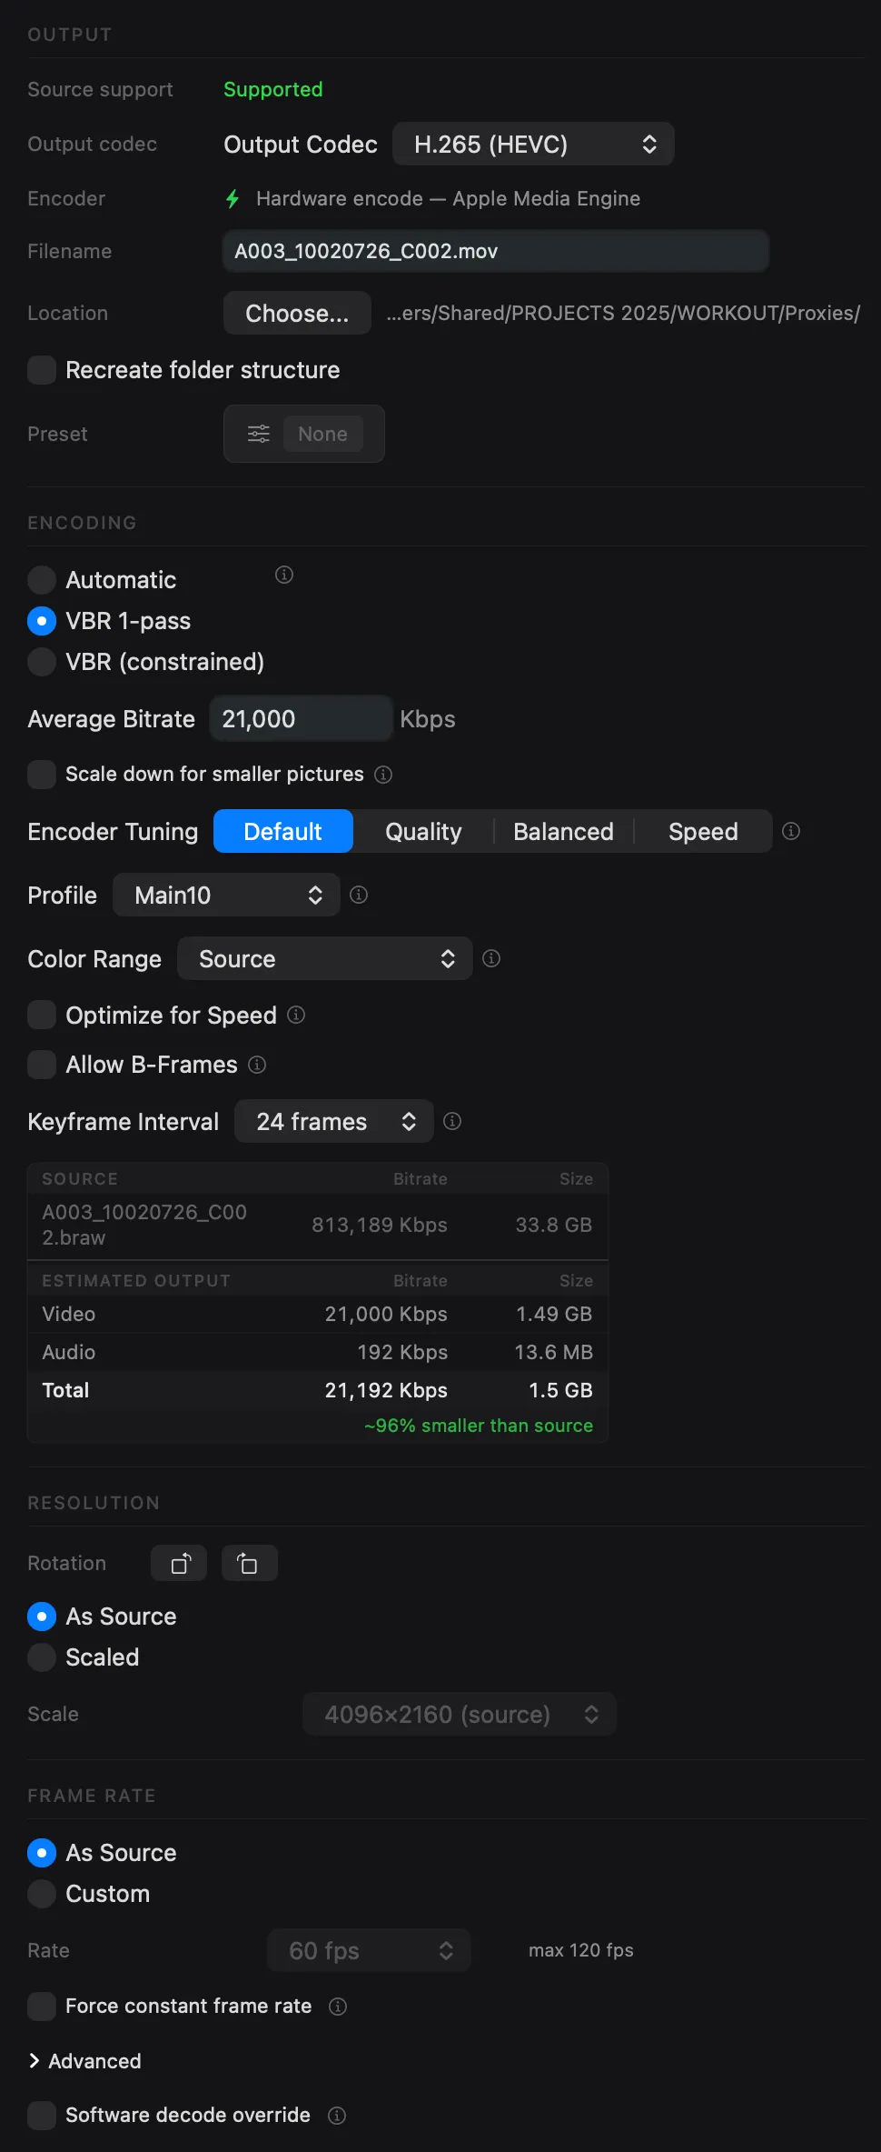Enable Software decode override checkbox
This screenshot has height=2152, width=881.
[x=42, y=2116]
